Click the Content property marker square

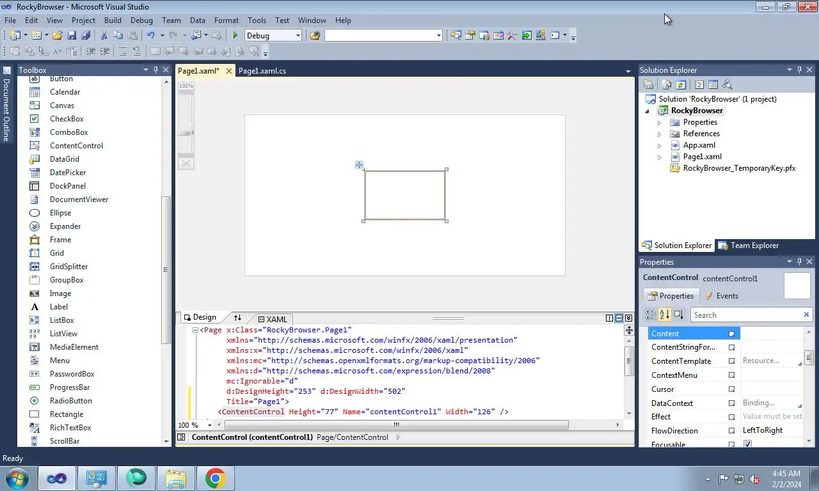pos(731,334)
